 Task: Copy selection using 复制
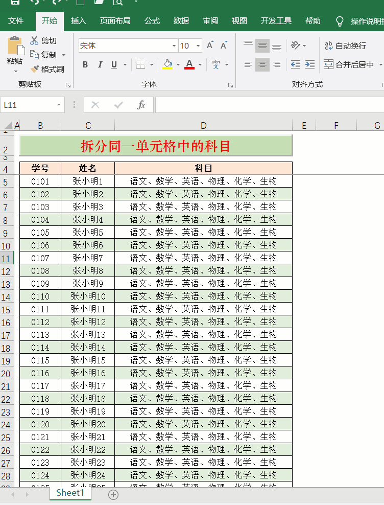point(43,55)
